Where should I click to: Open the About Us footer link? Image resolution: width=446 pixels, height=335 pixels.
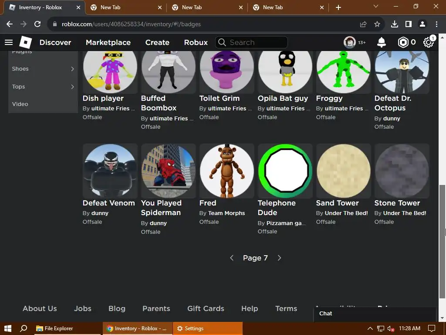coord(40,308)
